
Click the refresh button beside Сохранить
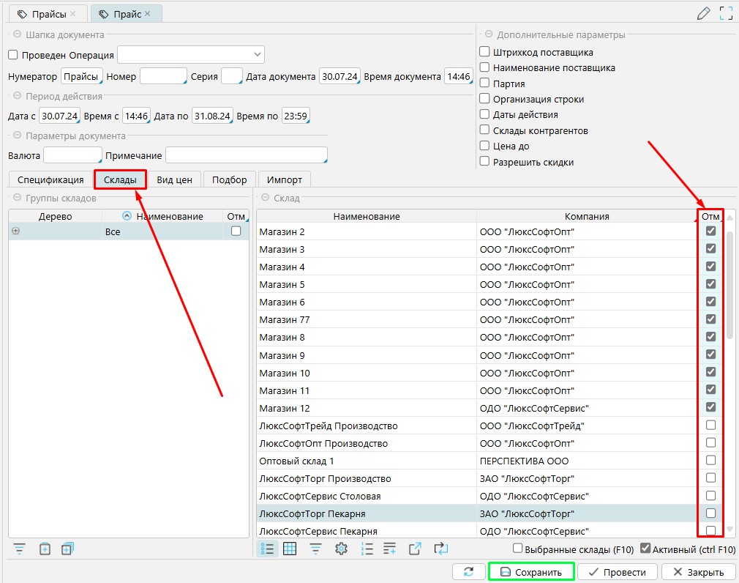pyautogui.click(x=468, y=572)
